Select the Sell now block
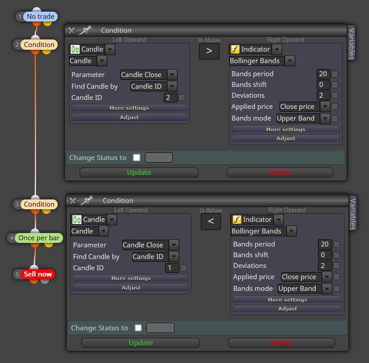Viewport: 369px width, 363px height. [x=38, y=274]
